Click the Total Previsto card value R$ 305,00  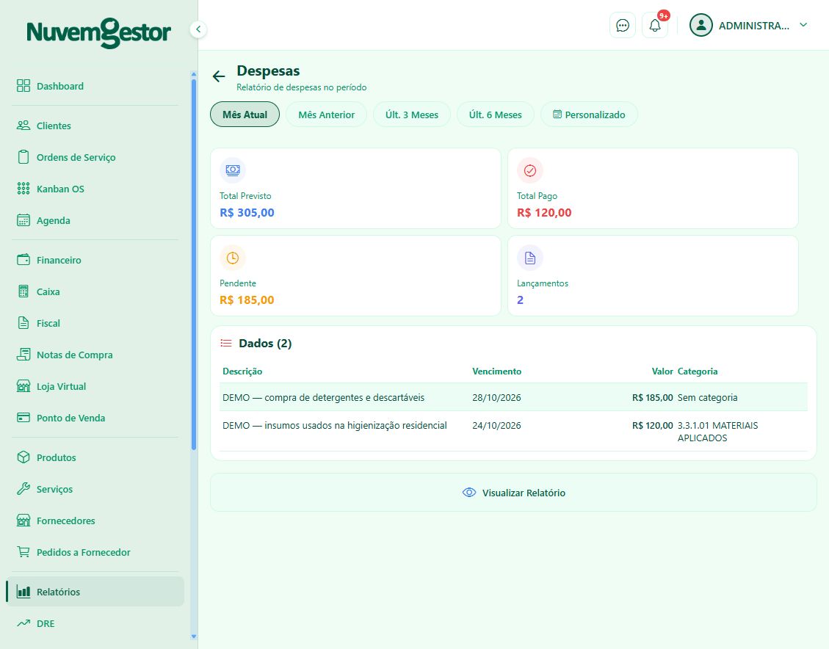point(247,212)
